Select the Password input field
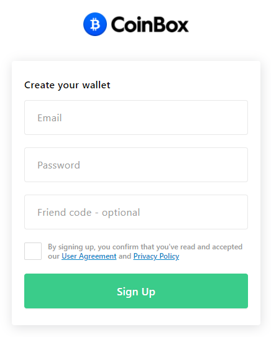271x337 pixels. [x=136, y=165]
